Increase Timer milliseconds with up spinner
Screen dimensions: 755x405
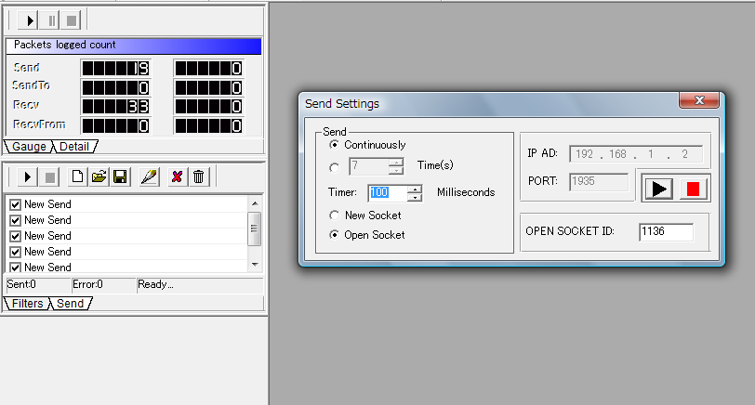click(x=416, y=189)
